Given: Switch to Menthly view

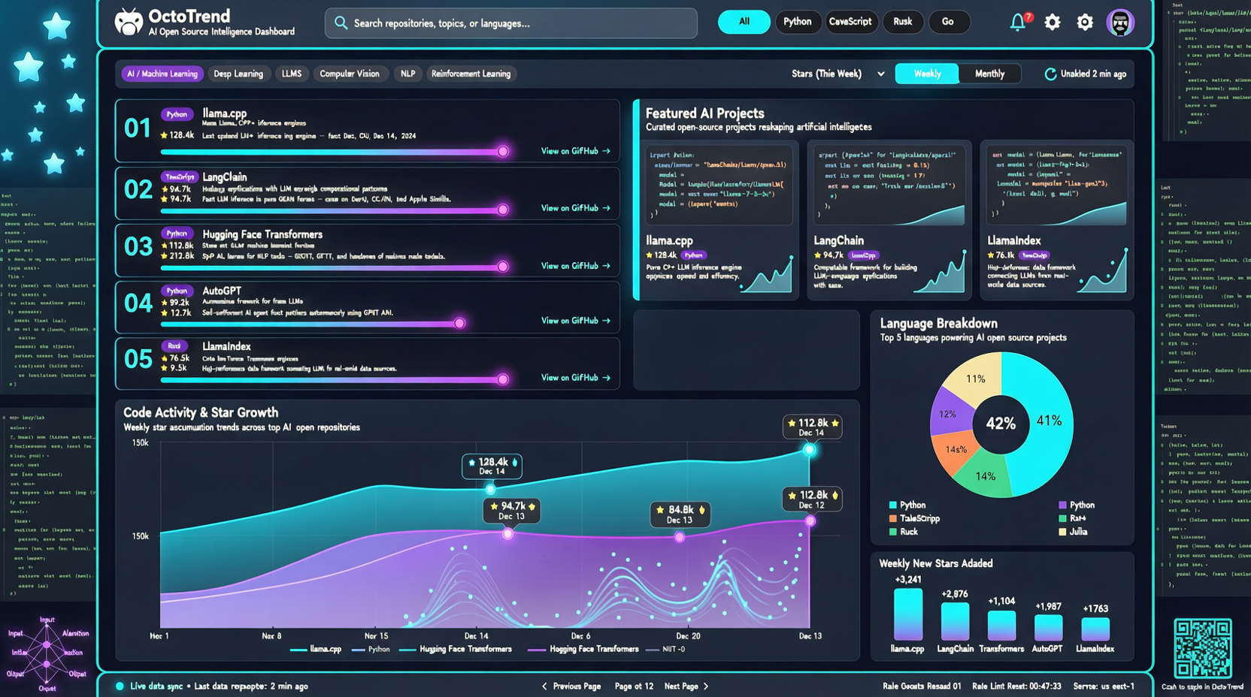Looking at the screenshot, I should (x=989, y=74).
